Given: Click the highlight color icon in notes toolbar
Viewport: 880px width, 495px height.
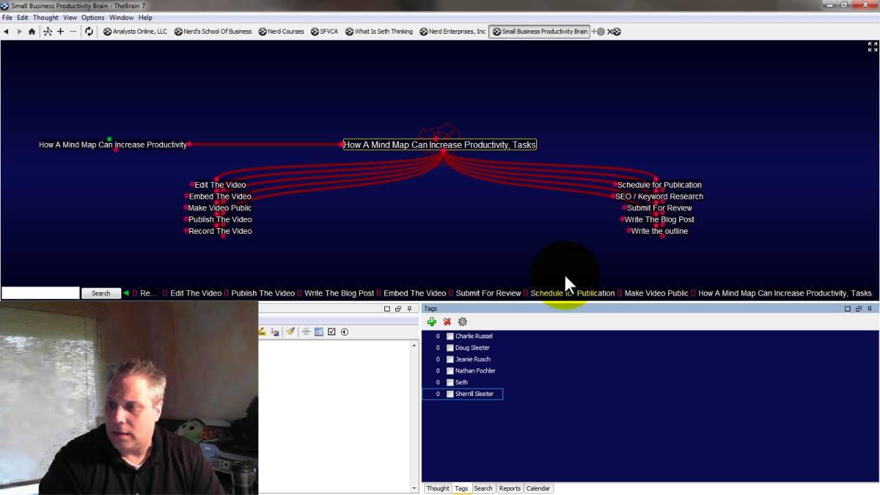Looking at the screenshot, I should [263, 332].
